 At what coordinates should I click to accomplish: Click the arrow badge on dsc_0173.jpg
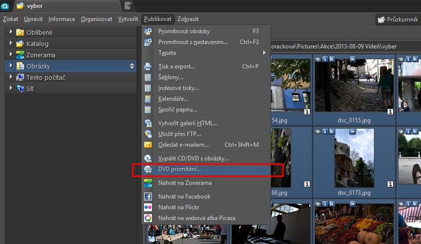(352, 131)
